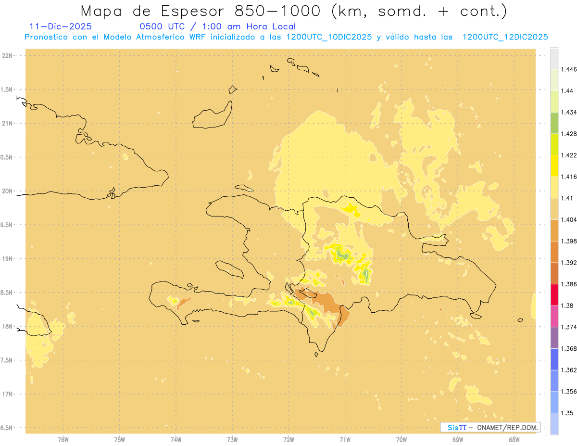Viewport: 577px width, 446px height.
Task: Click the pale blue swatch below 1.35
Action: 554,423
